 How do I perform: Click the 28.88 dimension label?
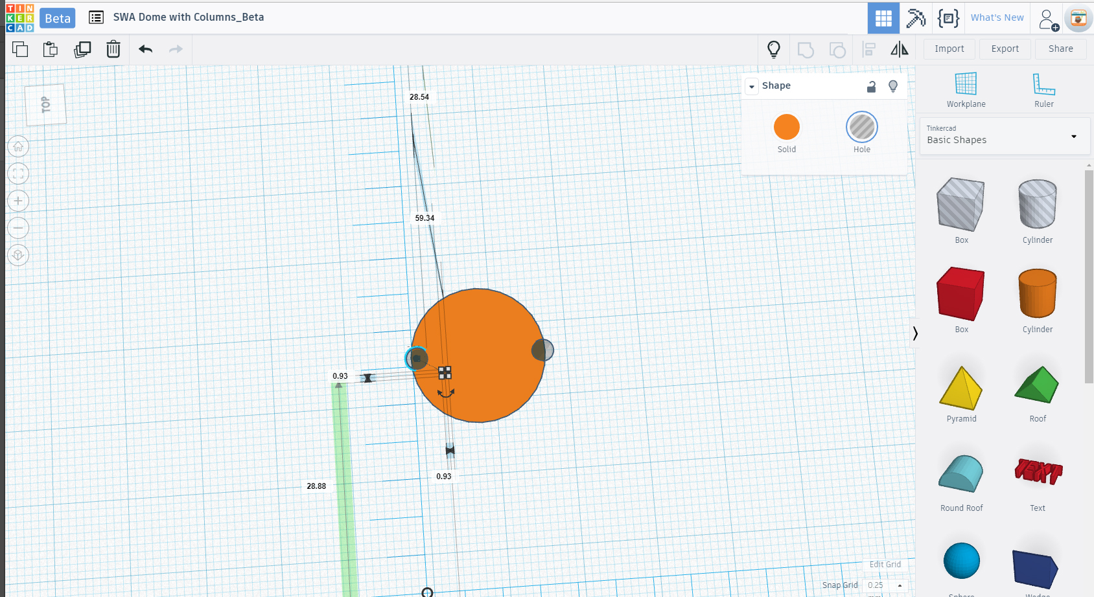pyautogui.click(x=316, y=486)
